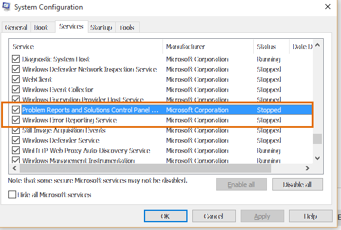Toggle Still Image Acquisition Events checkbox

[x=16, y=130]
